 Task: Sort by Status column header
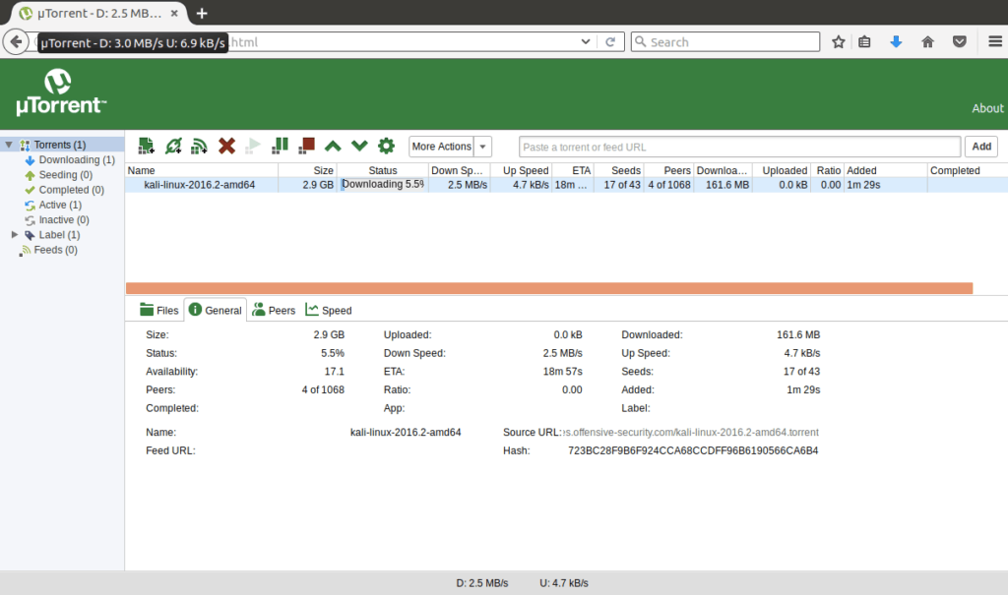point(383,170)
